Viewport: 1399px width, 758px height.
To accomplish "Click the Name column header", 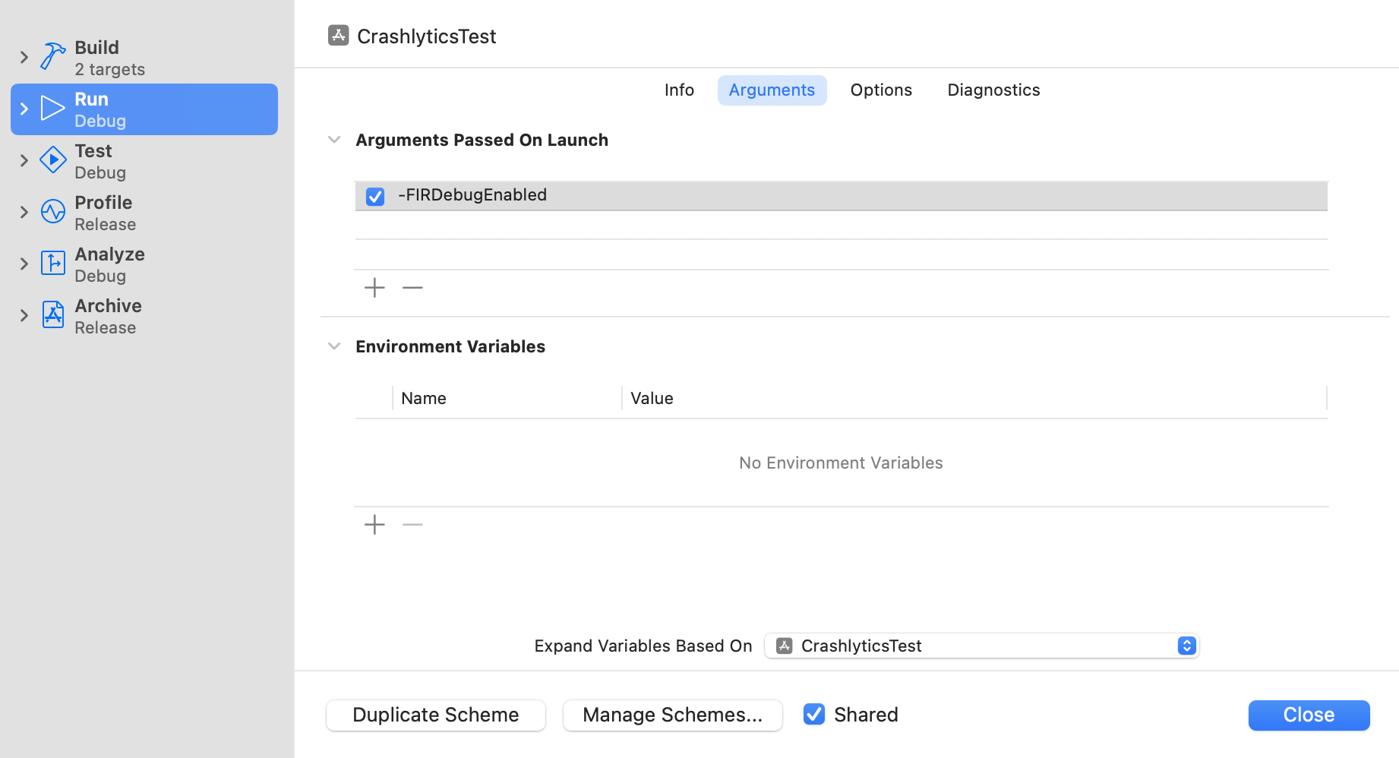I will click(x=424, y=398).
